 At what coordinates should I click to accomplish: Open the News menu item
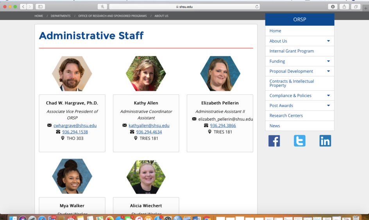coord(299,126)
